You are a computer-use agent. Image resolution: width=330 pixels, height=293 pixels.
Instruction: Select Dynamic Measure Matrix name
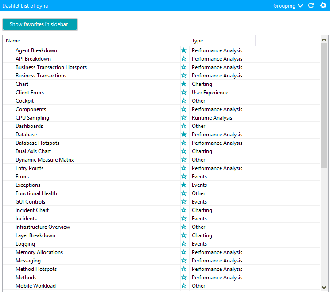[44, 160]
